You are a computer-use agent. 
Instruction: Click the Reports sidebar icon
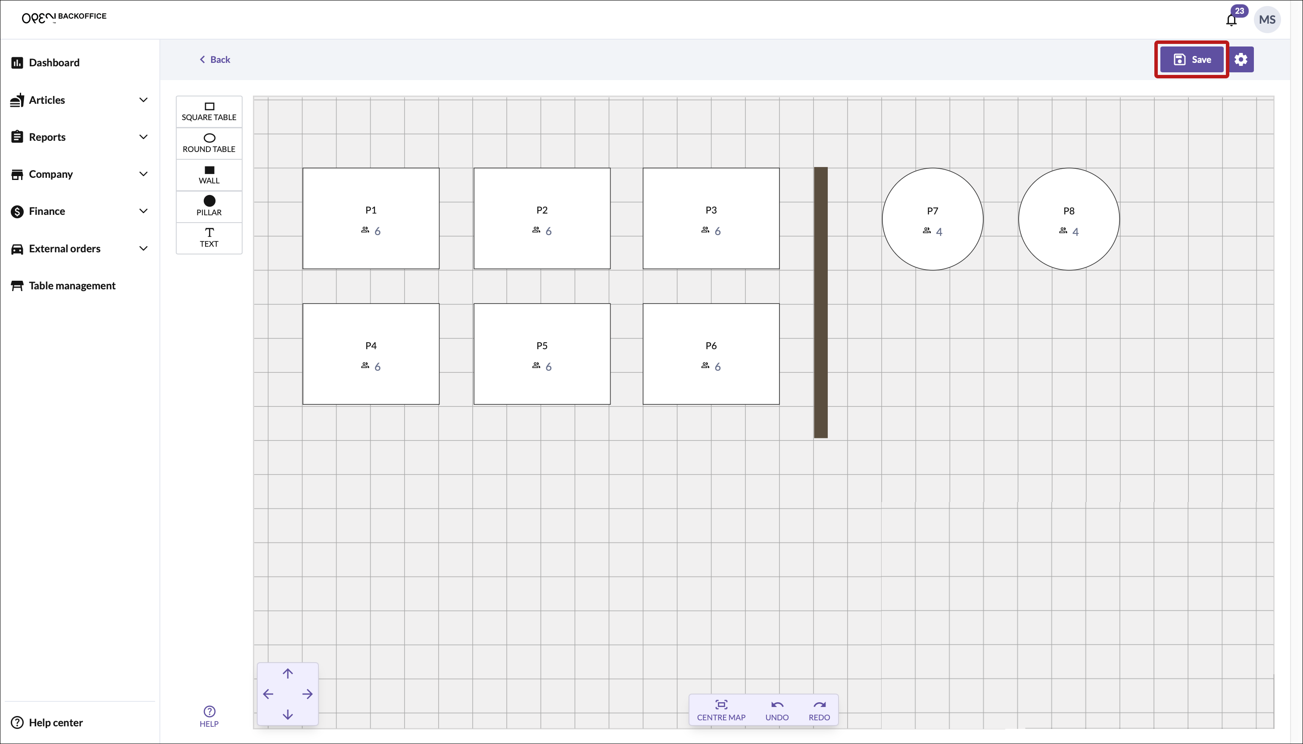tap(17, 136)
